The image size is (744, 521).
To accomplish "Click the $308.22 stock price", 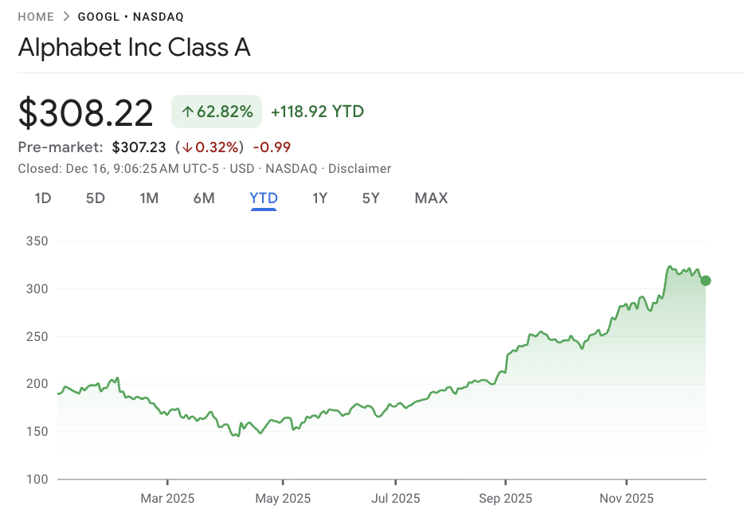I will [x=86, y=113].
